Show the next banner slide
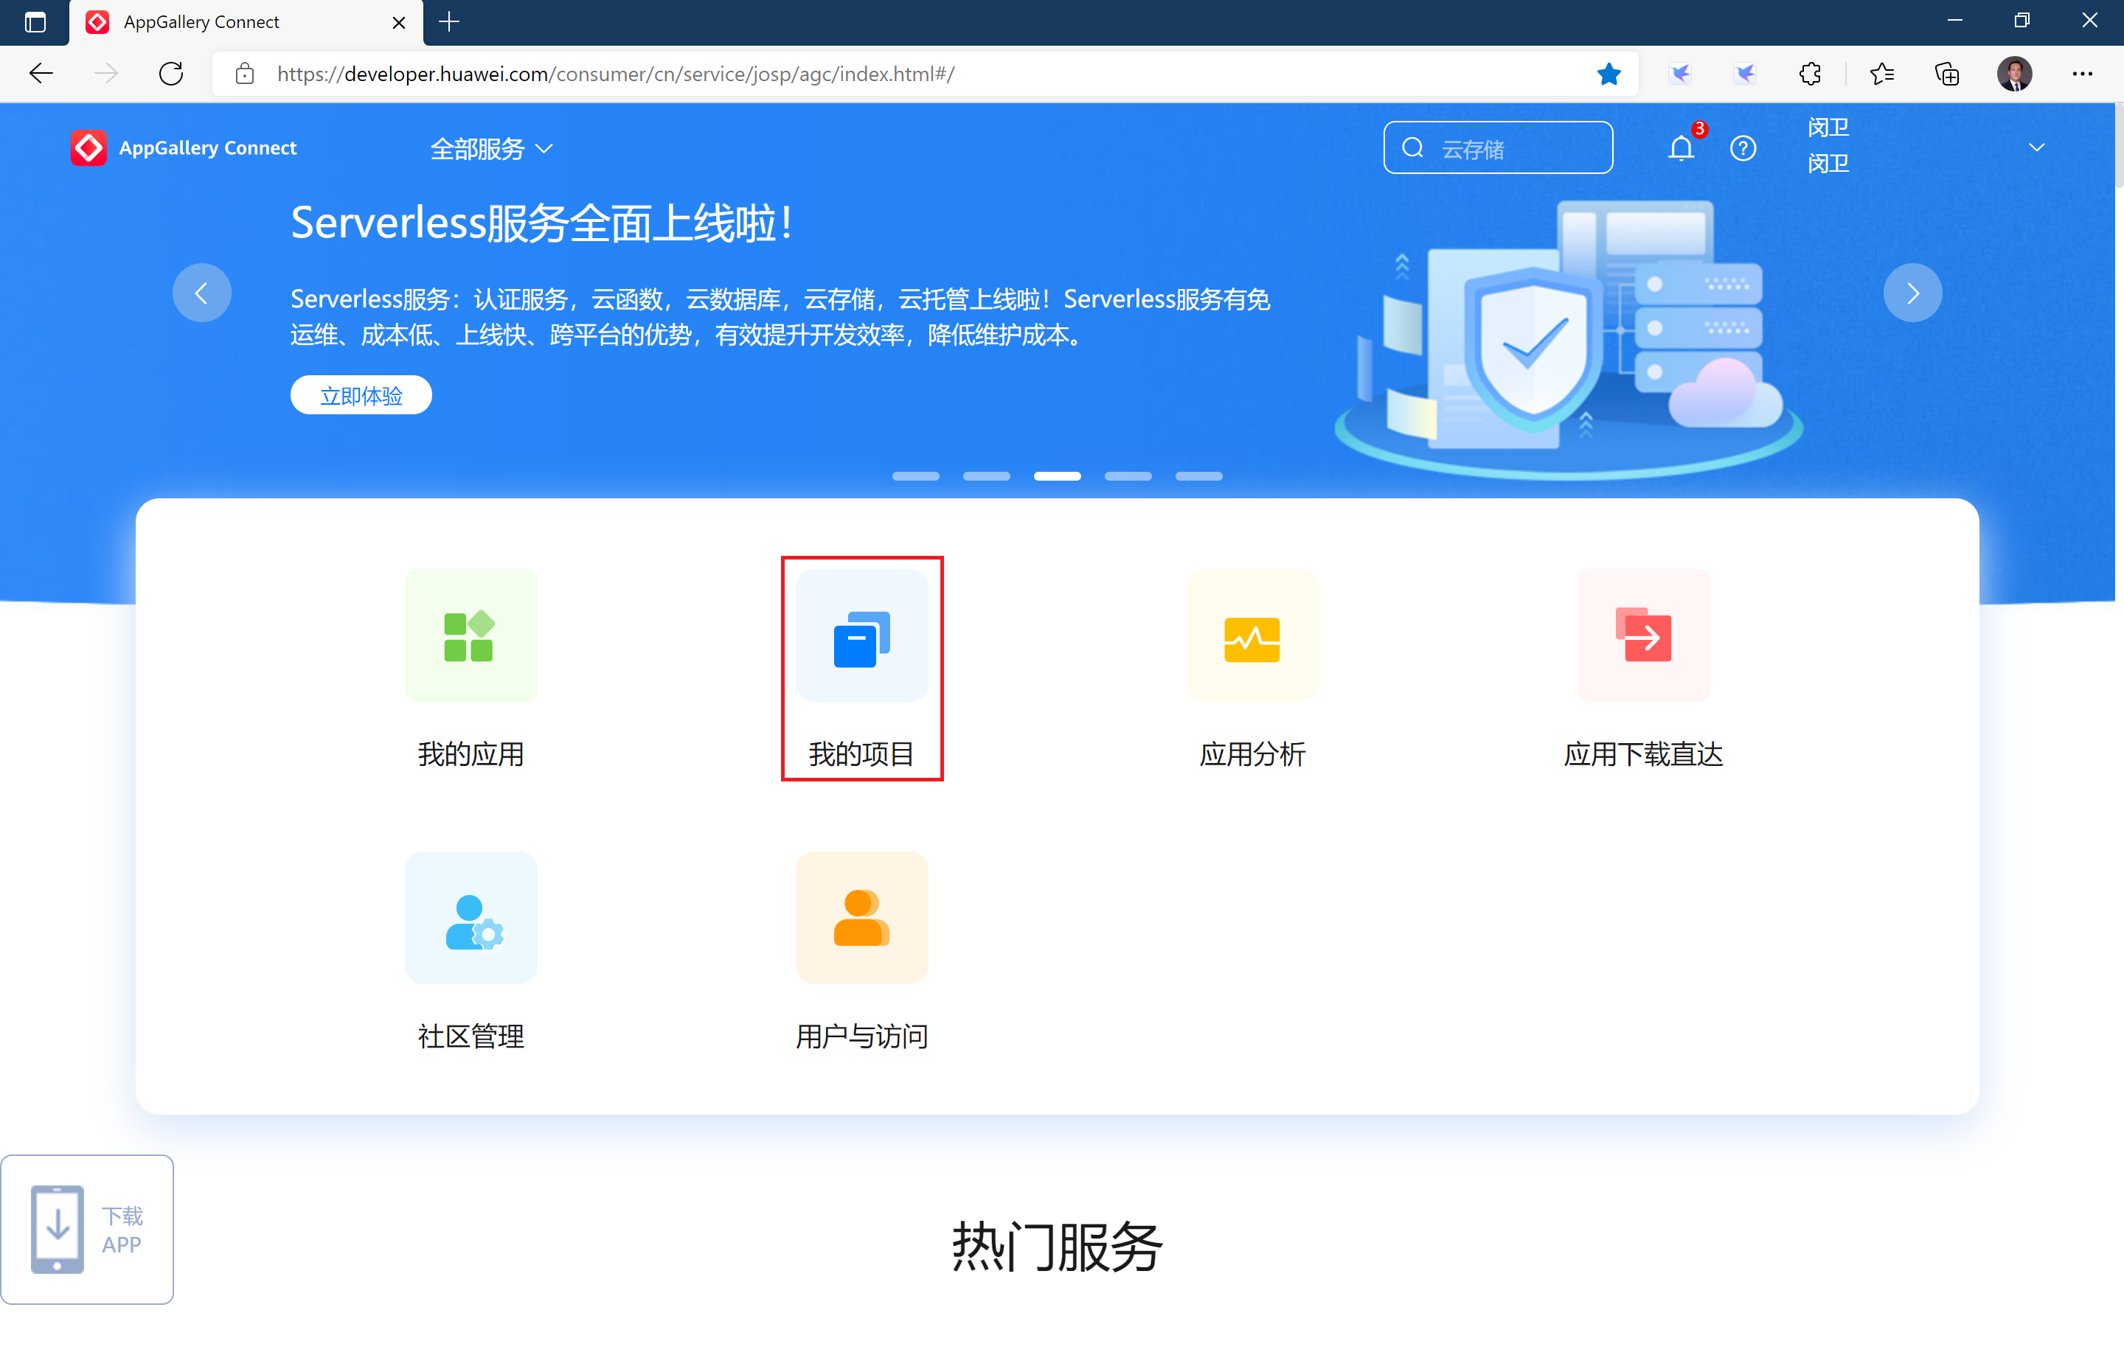The image size is (2124, 1355). click(1912, 293)
